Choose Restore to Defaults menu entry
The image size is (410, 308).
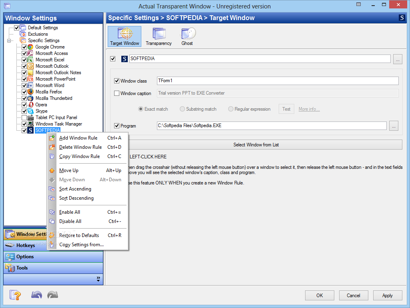88,235
